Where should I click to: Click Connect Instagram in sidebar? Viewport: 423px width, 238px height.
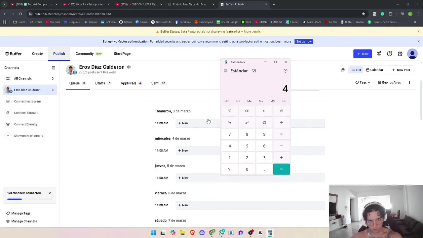click(x=30, y=101)
